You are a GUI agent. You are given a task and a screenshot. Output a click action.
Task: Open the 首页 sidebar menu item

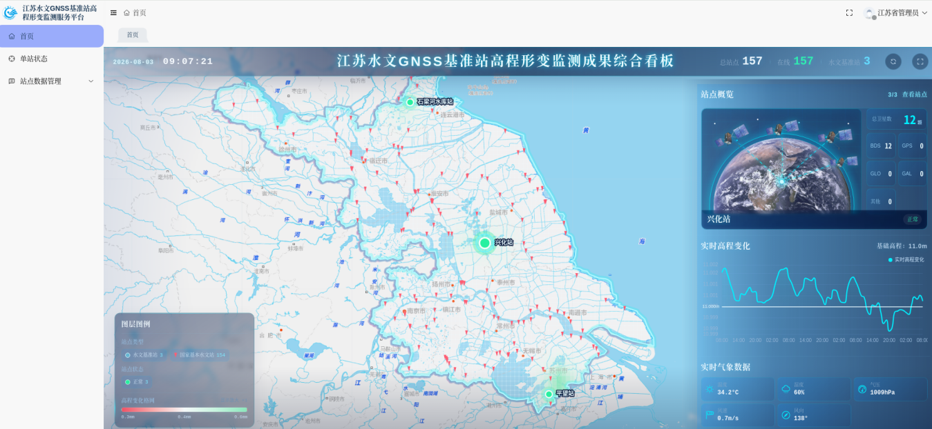point(52,36)
